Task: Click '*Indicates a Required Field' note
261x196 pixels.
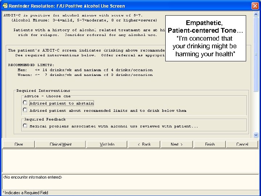Action: point(25,193)
